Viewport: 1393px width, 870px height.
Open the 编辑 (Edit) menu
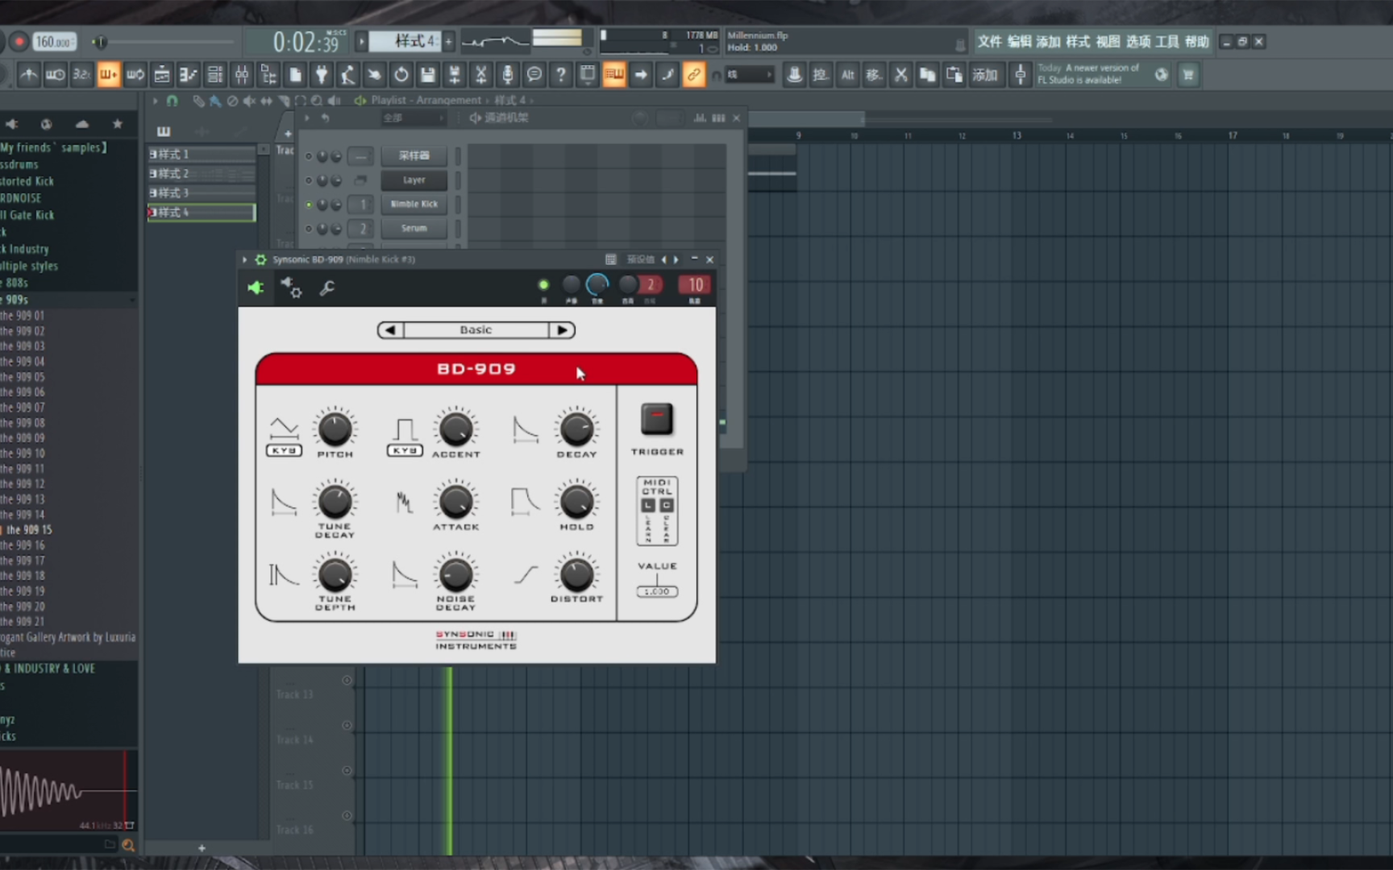(1019, 41)
